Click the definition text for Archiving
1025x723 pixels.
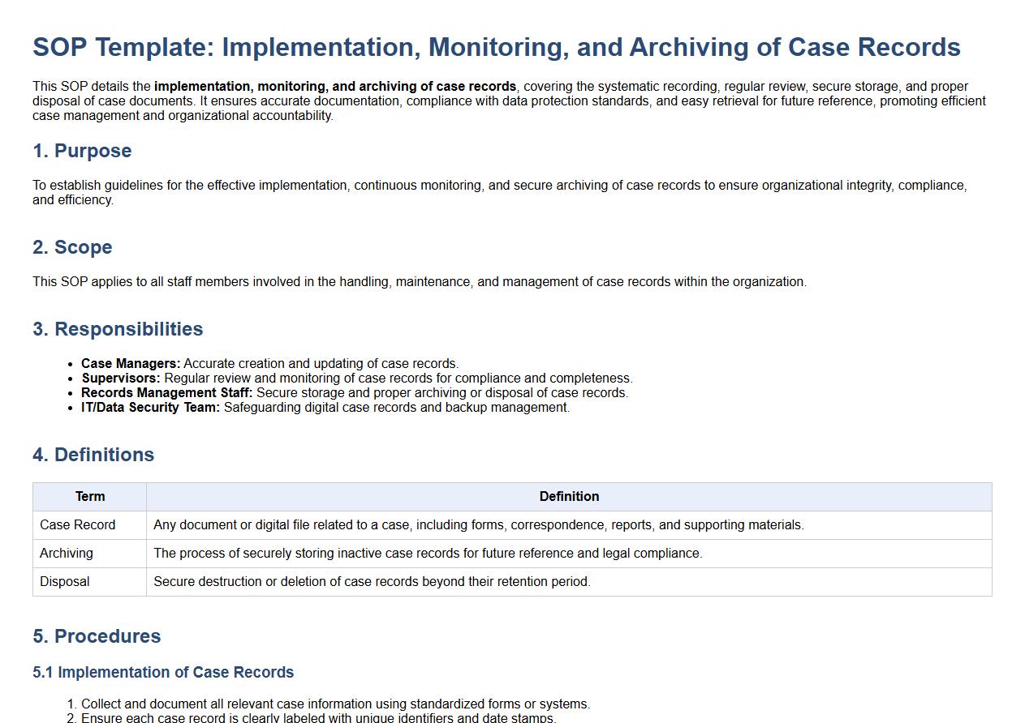[x=428, y=554]
